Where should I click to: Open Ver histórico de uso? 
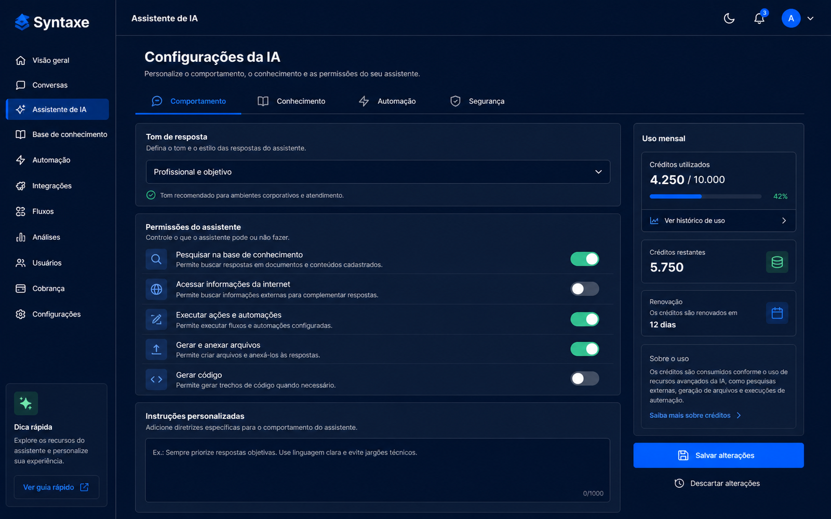(719, 221)
